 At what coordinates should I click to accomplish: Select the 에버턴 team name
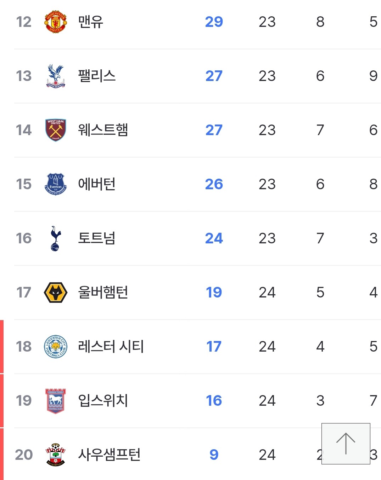coord(97,184)
